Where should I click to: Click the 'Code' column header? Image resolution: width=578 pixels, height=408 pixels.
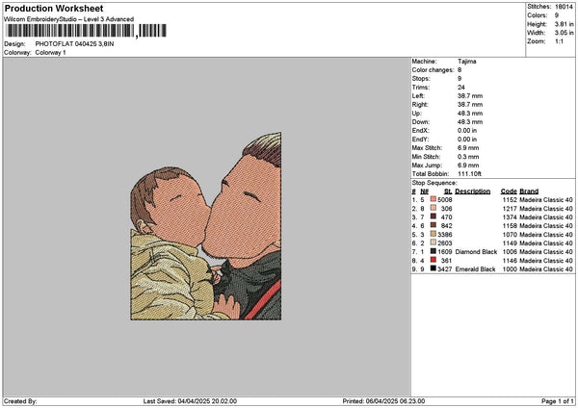(509, 191)
